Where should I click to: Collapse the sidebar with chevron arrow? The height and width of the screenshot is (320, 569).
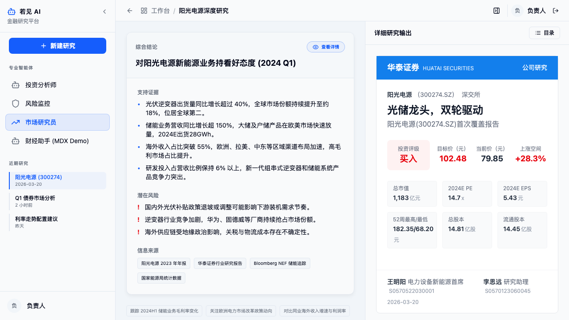[x=104, y=12]
